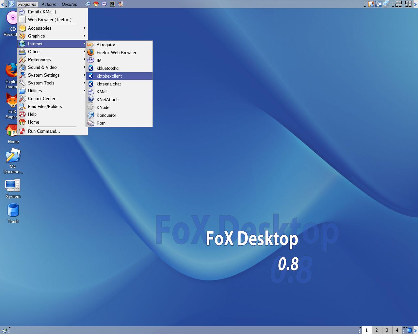
Task: Expand the Sound & Video submenu
Action: coord(53,67)
